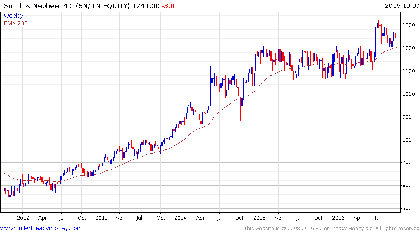Click the 700 price axis label
The image size is (420, 234).
point(407,163)
